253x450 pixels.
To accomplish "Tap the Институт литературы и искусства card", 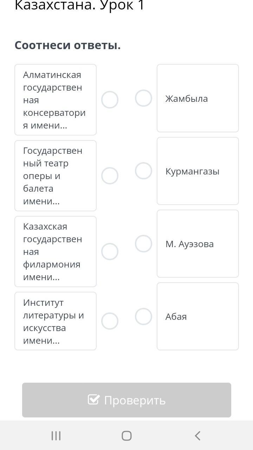I will coord(55,321).
